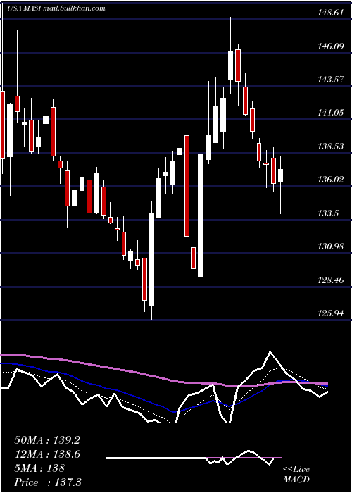Click the 'Price : 137.3' reading
Screen dimensions: 352x493
tap(48, 482)
